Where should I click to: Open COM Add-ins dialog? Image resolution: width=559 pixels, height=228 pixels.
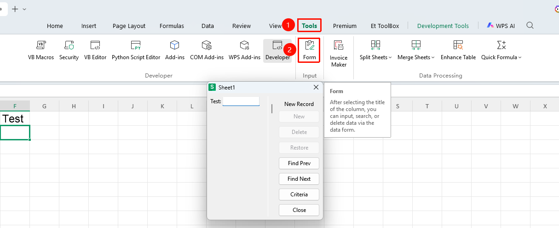coord(207,50)
